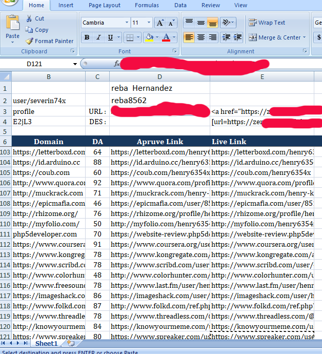Image resolution: width=322 pixels, height=354 pixels.
Task: Click cell containing reba8562
Action: 159,100
